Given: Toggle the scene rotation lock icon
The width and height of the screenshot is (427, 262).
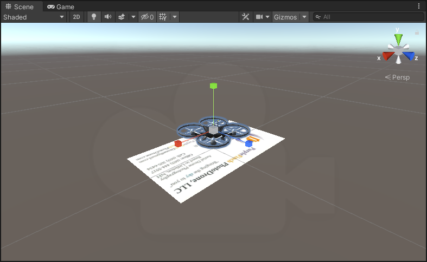Looking at the screenshot, I should (x=417, y=32).
